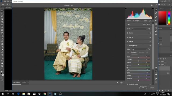Select the Eyedropper tool in Photoshop toolbar
The image size is (172, 96).
(2, 27)
